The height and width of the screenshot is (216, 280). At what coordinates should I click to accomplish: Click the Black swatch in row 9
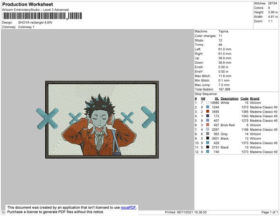[208, 138]
